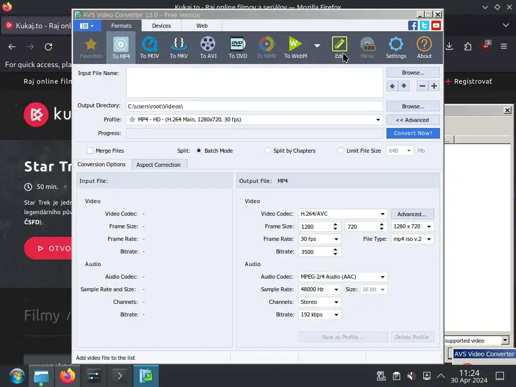Open the Facebook link icon
This screenshot has width=516, height=387.
(x=413, y=26)
